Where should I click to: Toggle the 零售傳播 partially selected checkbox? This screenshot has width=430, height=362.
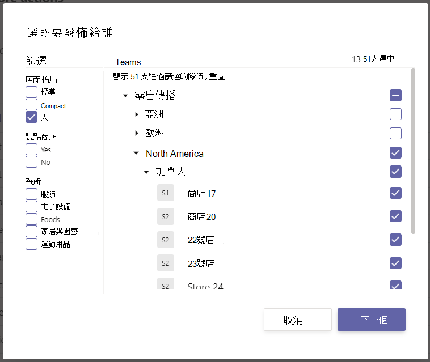click(395, 95)
